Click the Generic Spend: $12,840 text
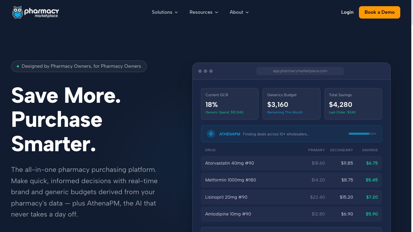413x232 pixels. (x=224, y=112)
